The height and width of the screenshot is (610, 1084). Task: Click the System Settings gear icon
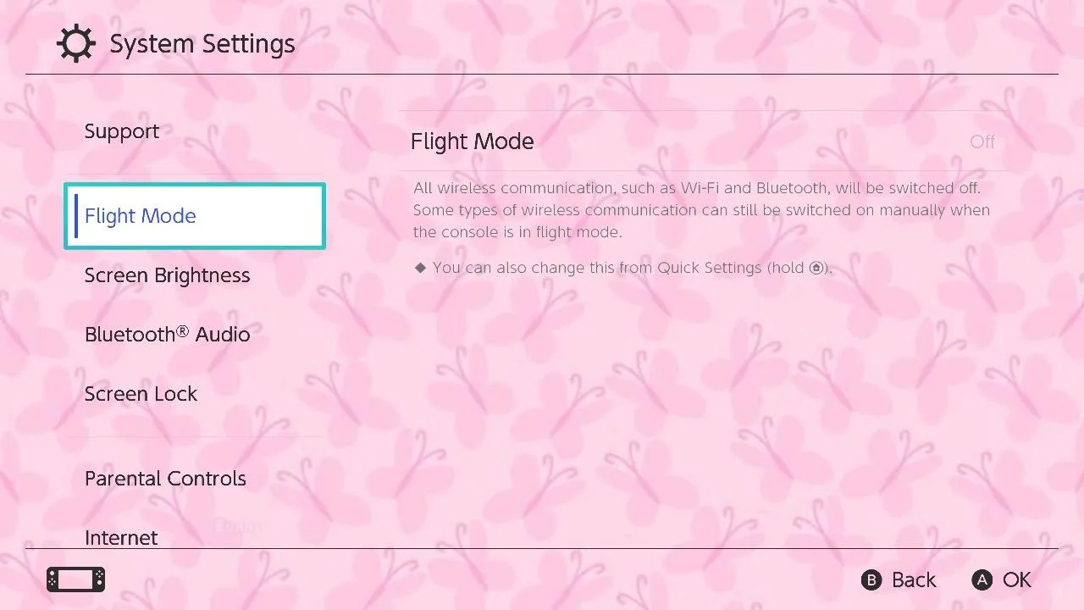click(76, 44)
